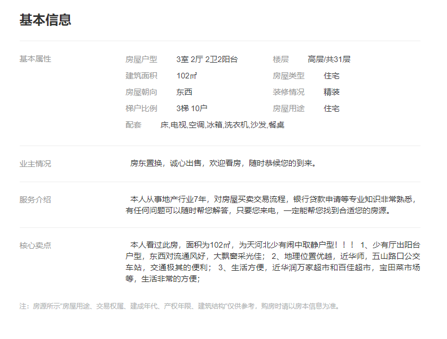
Task: Select the text 房东置换，诚心出售
Action: pos(166,163)
